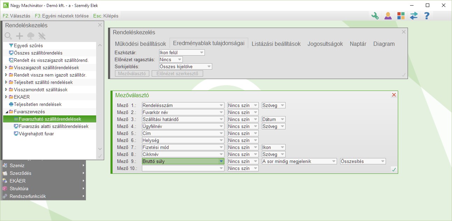452x221 pixels.
Task: Select Eredményablak tulajdonságai tab
Action: (209, 43)
